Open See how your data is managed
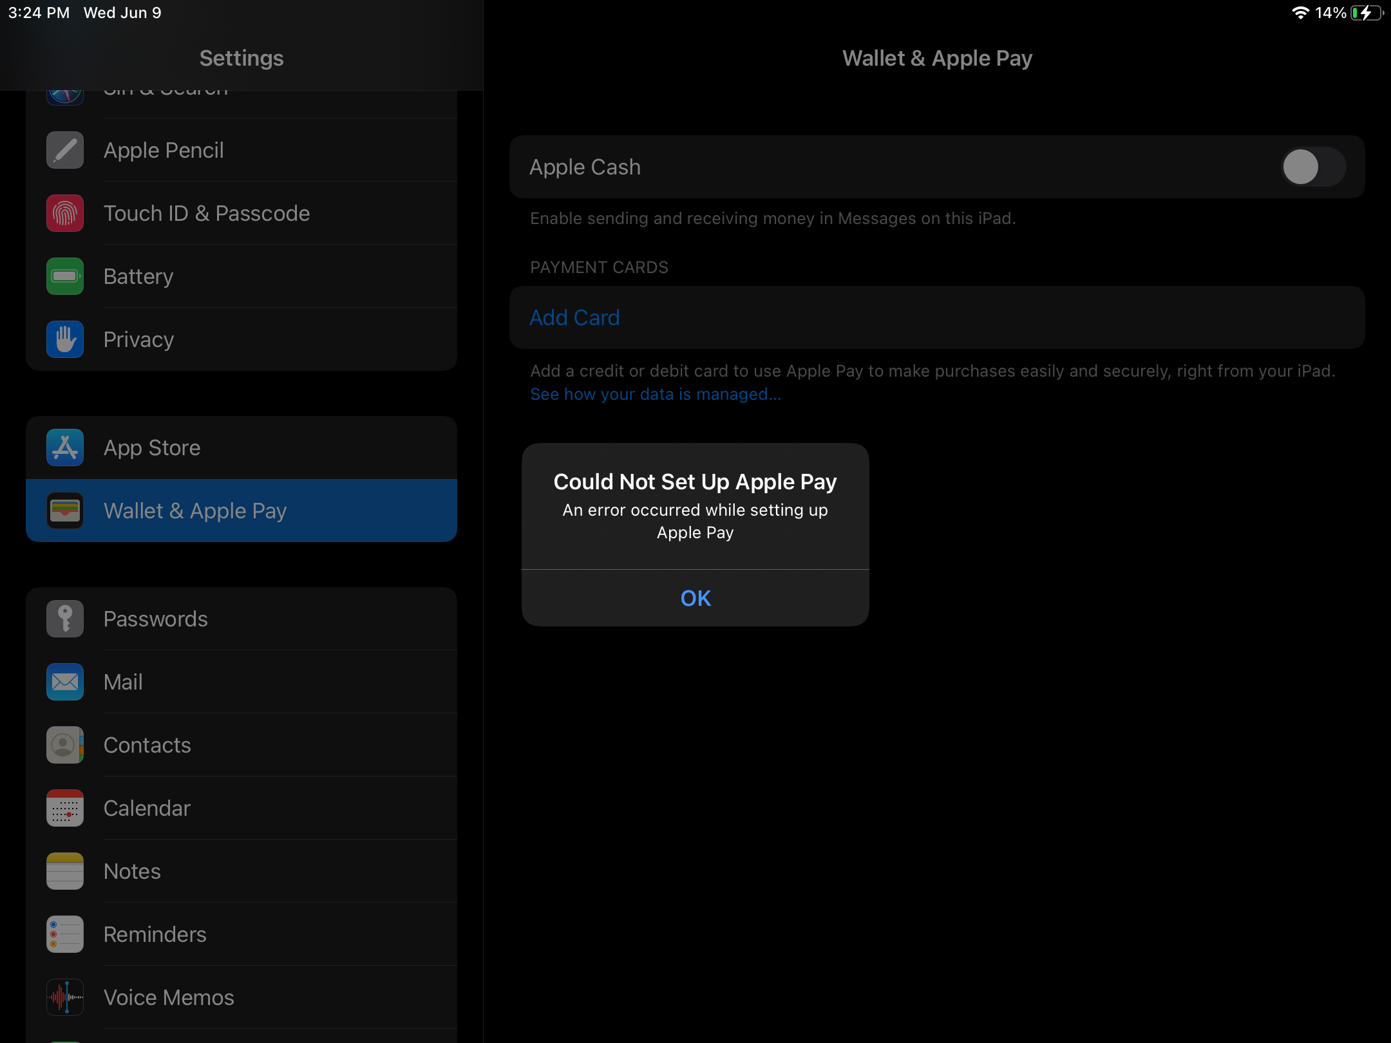Viewport: 1391px width, 1043px height. (655, 394)
